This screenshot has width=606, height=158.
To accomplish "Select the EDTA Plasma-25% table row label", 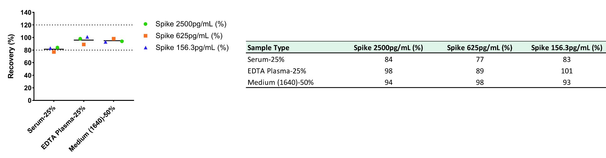I will pos(277,71).
